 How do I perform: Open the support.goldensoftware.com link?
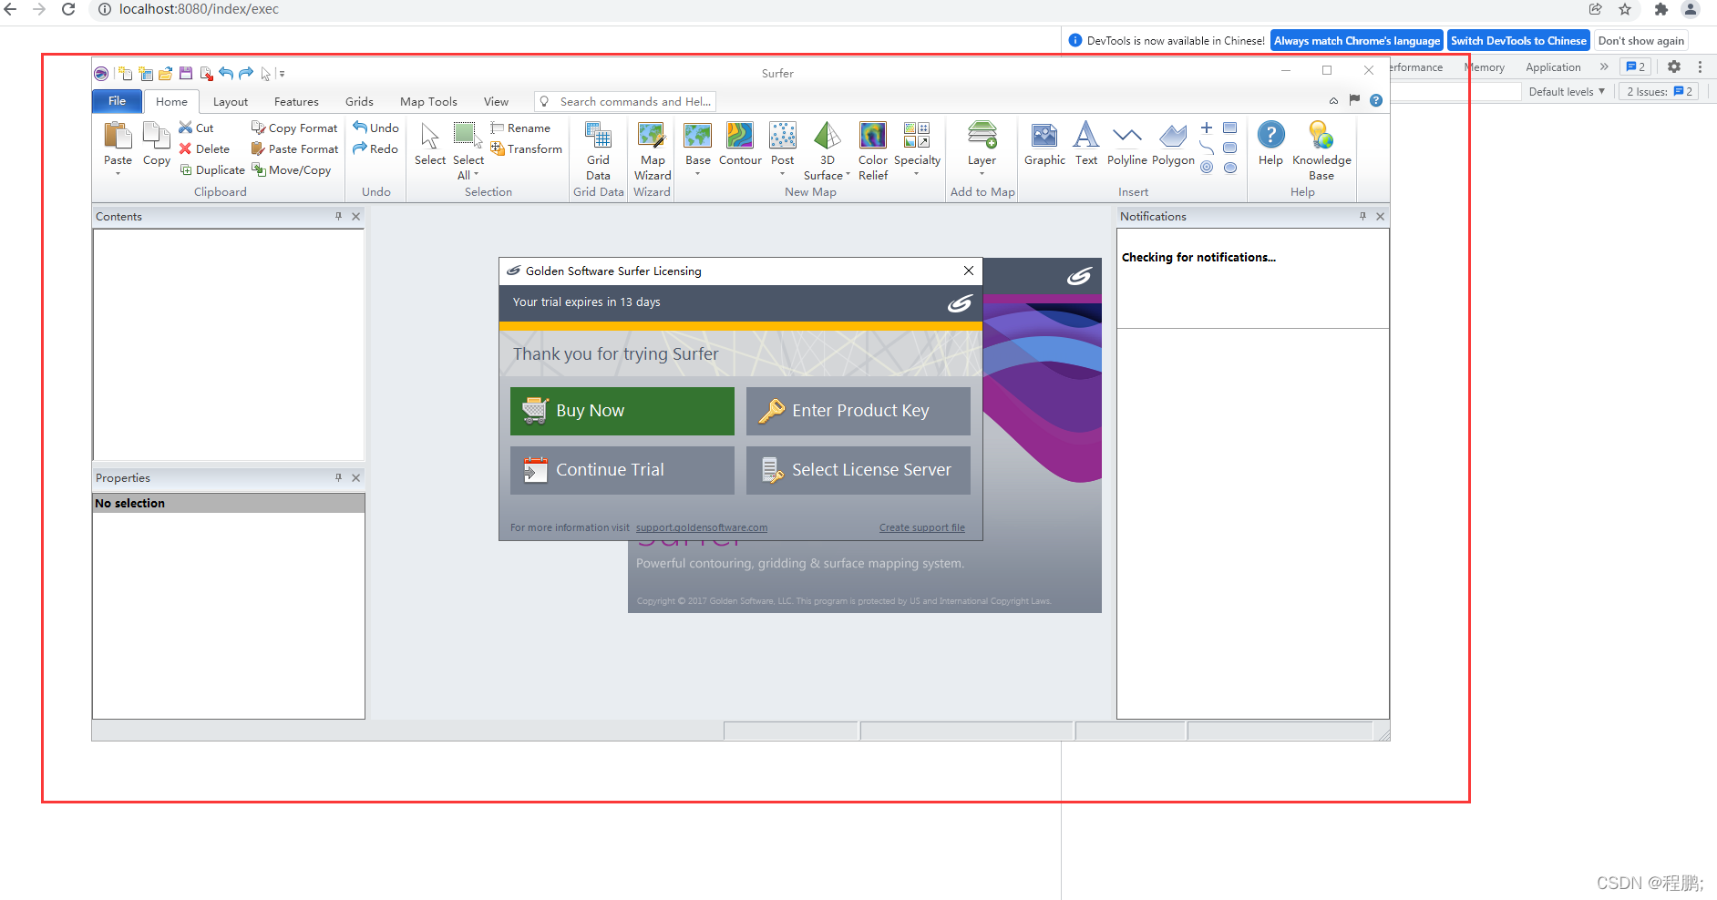[x=702, y=527]
